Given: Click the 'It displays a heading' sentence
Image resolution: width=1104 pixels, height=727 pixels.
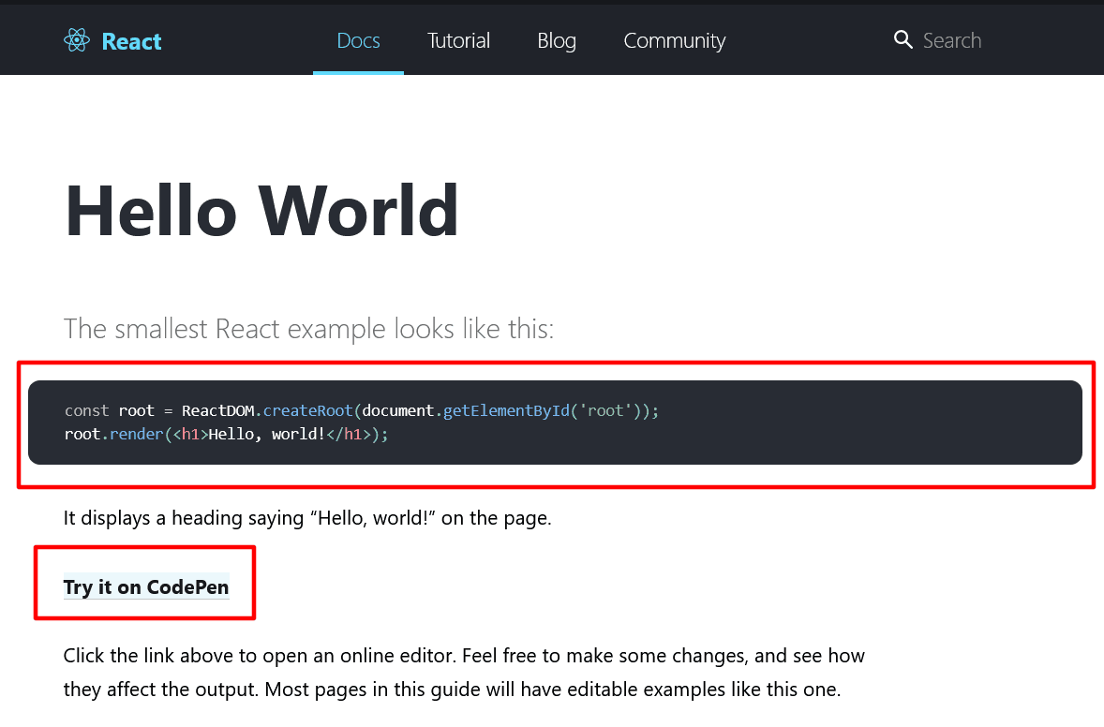Looking at the screenshot, I should (306, 517).
